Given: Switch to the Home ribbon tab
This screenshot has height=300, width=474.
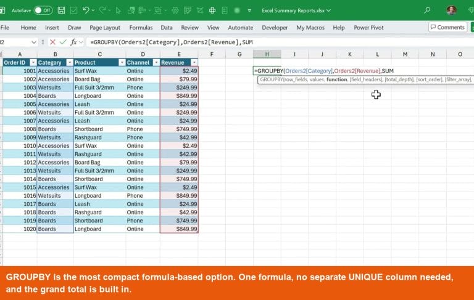Looking at the screenshot, I should (28, 28).
